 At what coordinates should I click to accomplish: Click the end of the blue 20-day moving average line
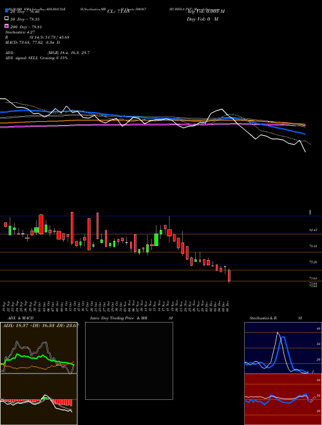pos(305,134)
